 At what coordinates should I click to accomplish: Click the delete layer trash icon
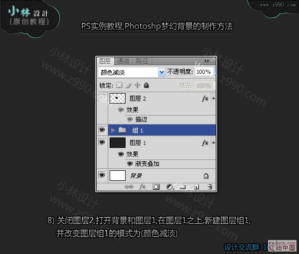click(x=210, y=187)
